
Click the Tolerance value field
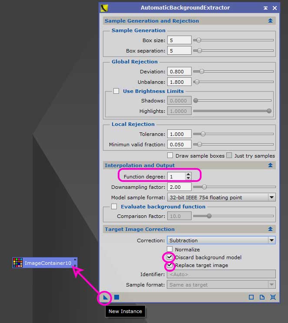179,134
